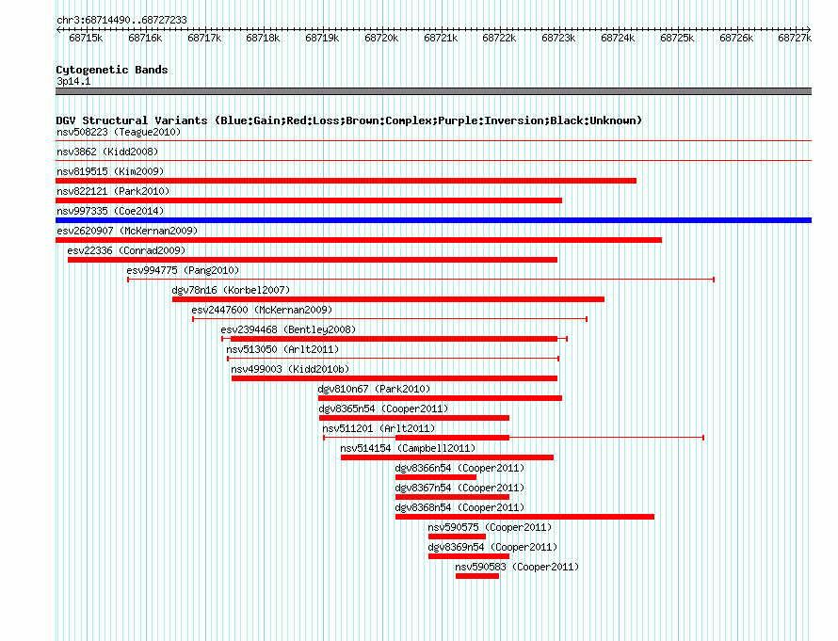Click nsv513050 (Arlt2011) label
This screenshot has width=838, height=641.
[282, 349]
